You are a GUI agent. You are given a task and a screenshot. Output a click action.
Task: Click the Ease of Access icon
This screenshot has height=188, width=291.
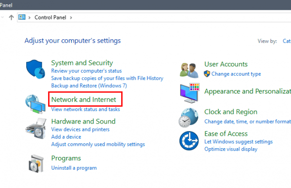click(x=189, y=141)
